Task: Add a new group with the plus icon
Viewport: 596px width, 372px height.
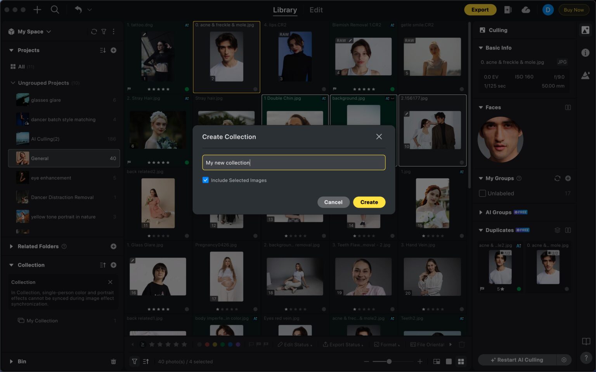Action: point(568,178)
